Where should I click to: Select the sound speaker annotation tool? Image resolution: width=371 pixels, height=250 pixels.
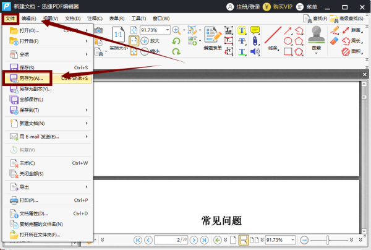click(255, 51)
